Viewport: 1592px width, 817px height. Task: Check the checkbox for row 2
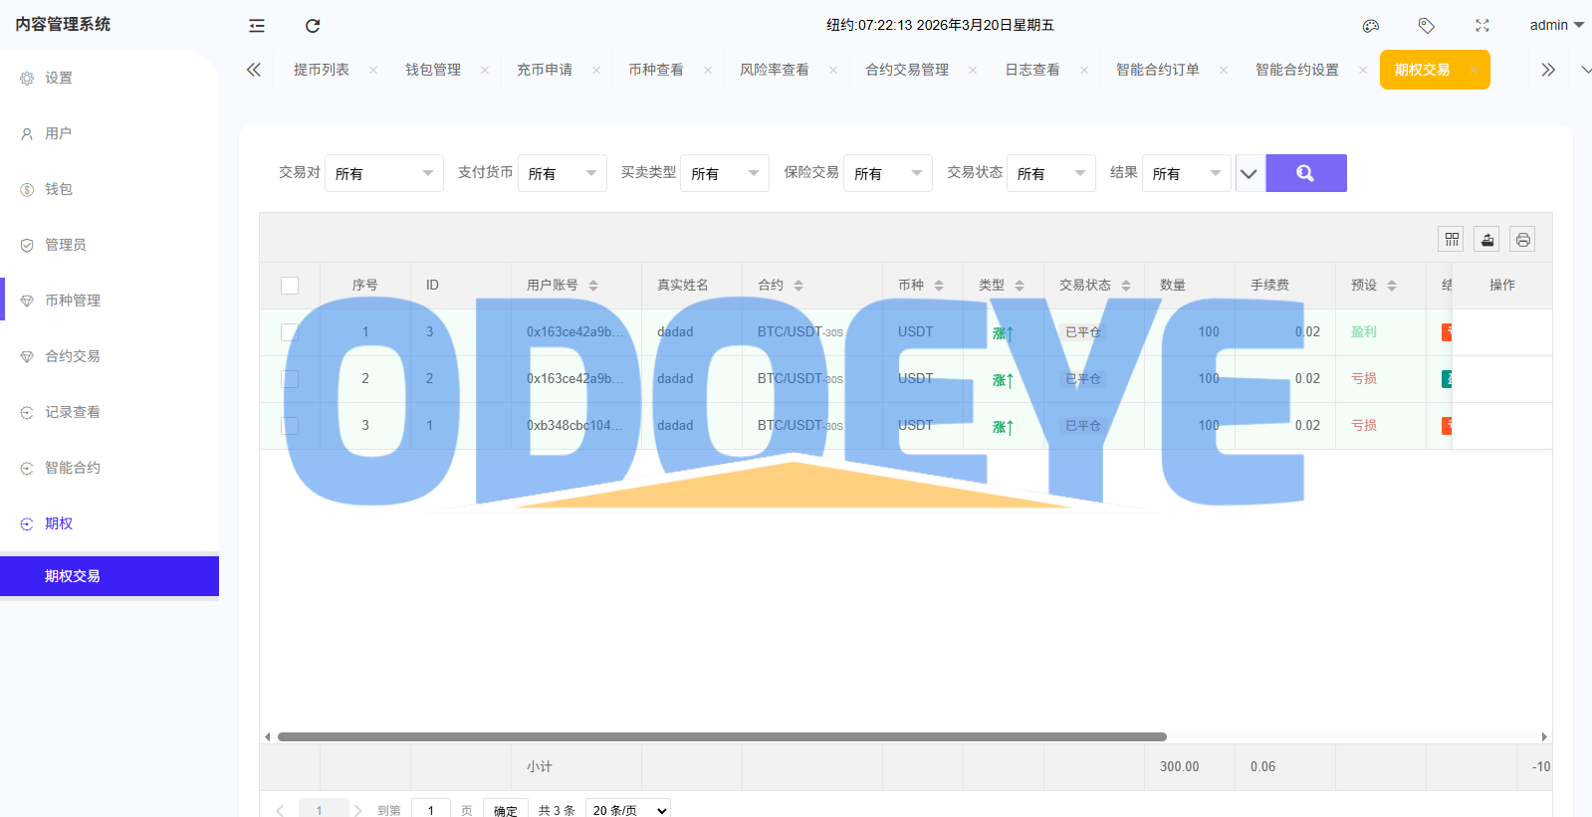(x=290, y=379)
